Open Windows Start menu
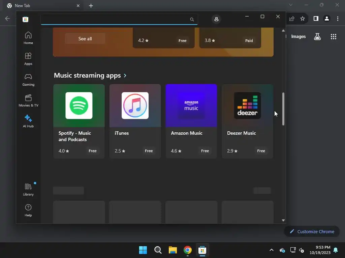Screen dimensions: 345x258 (x=143, y=250)
